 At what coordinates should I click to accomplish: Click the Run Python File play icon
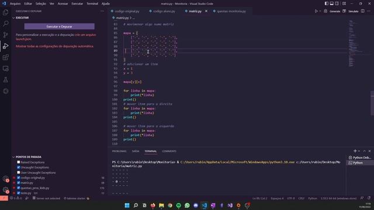coord(316,11)
